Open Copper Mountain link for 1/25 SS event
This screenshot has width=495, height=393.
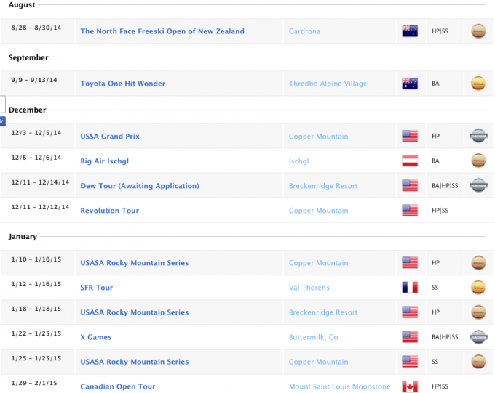click(x=318, y=362)
